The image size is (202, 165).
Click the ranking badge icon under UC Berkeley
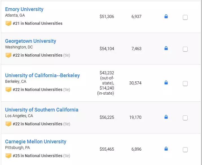coord(8,90)
